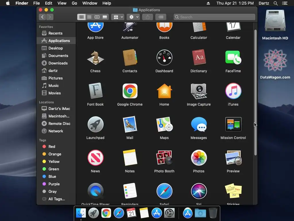Open the Trash in the Dock

pos(213,213)
